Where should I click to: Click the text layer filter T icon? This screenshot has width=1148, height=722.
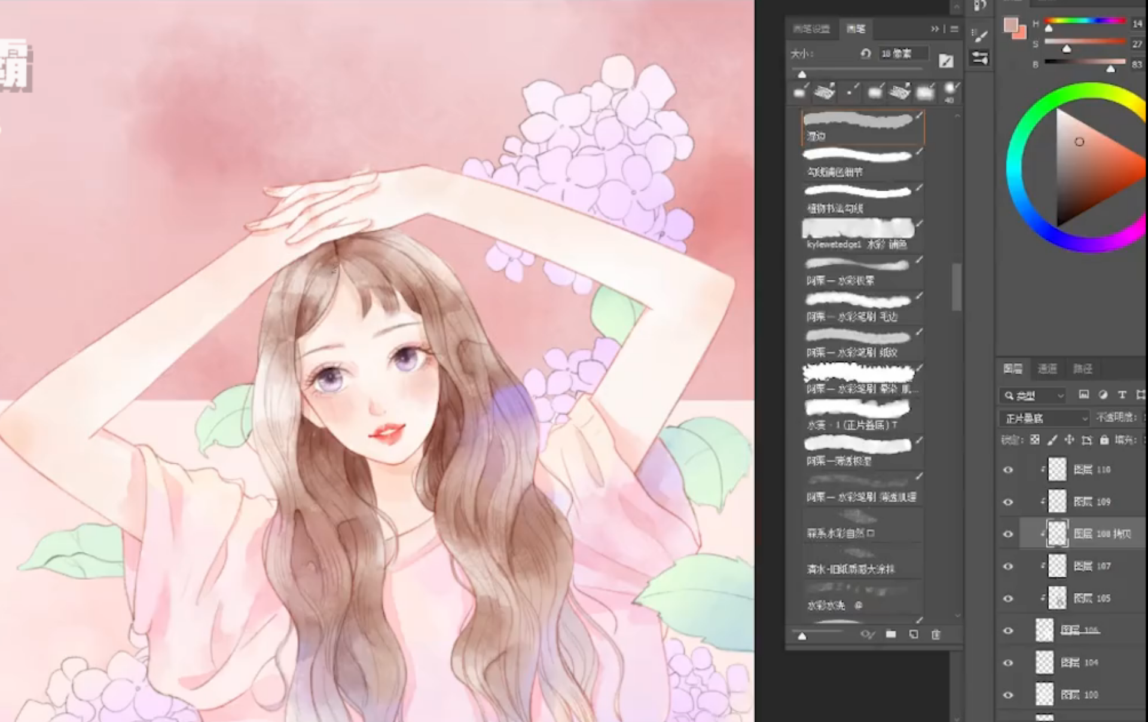click(x=1122, y=394)
